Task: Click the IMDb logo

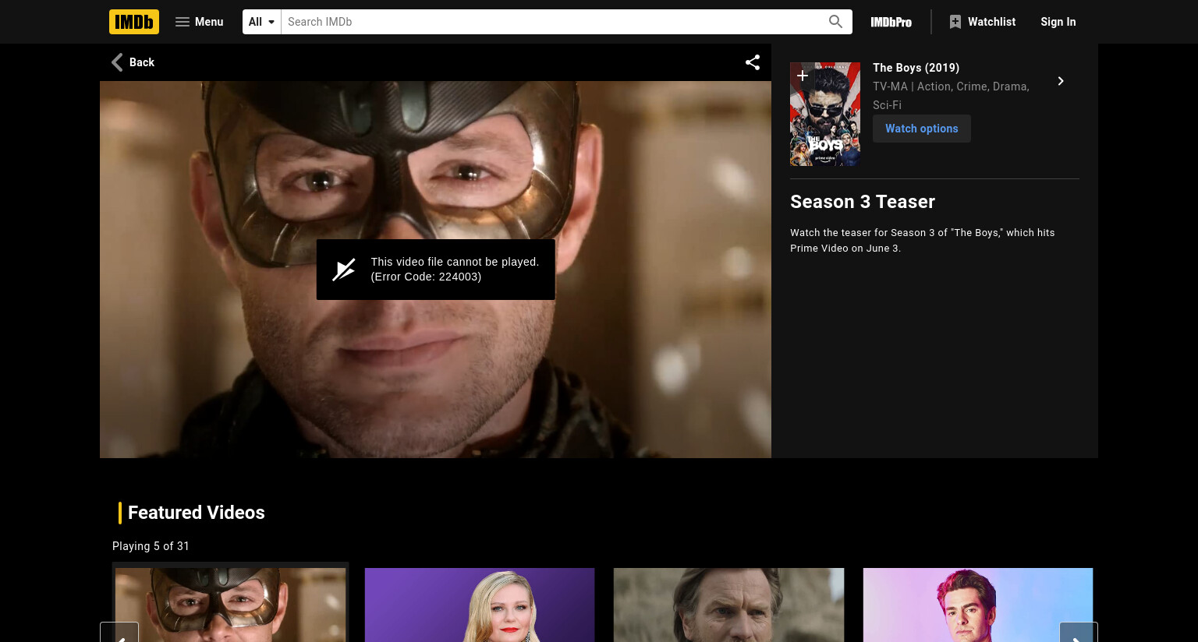Action: 134,22
